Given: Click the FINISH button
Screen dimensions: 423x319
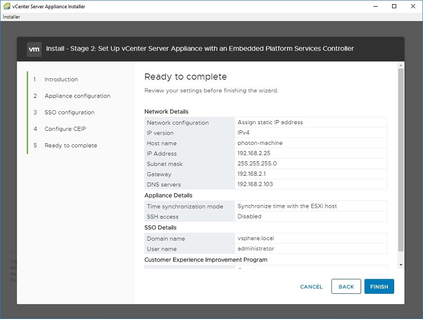Looking at the screenshot, I should click(379, 287).
